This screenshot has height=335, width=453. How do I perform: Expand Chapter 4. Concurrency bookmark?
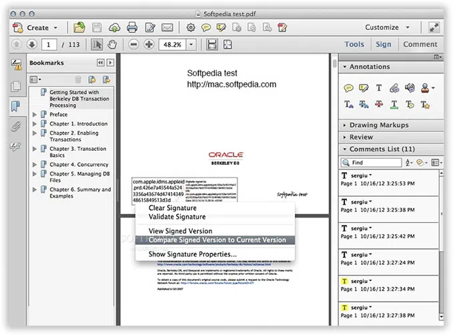click(35, 164)
